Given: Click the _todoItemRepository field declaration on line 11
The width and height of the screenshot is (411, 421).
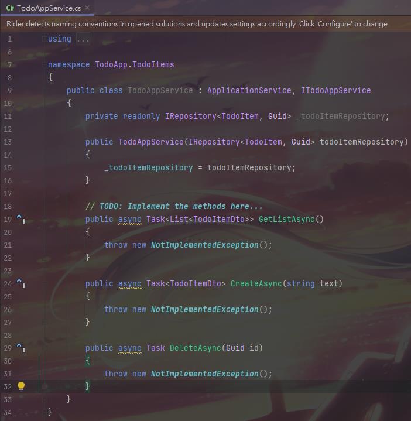Looking at the screenshot, I should click(x=341, y=116).
